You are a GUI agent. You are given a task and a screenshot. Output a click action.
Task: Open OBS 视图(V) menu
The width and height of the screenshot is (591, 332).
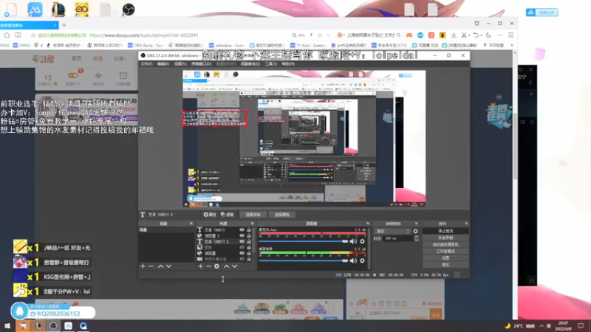click(x=180, y=64)
